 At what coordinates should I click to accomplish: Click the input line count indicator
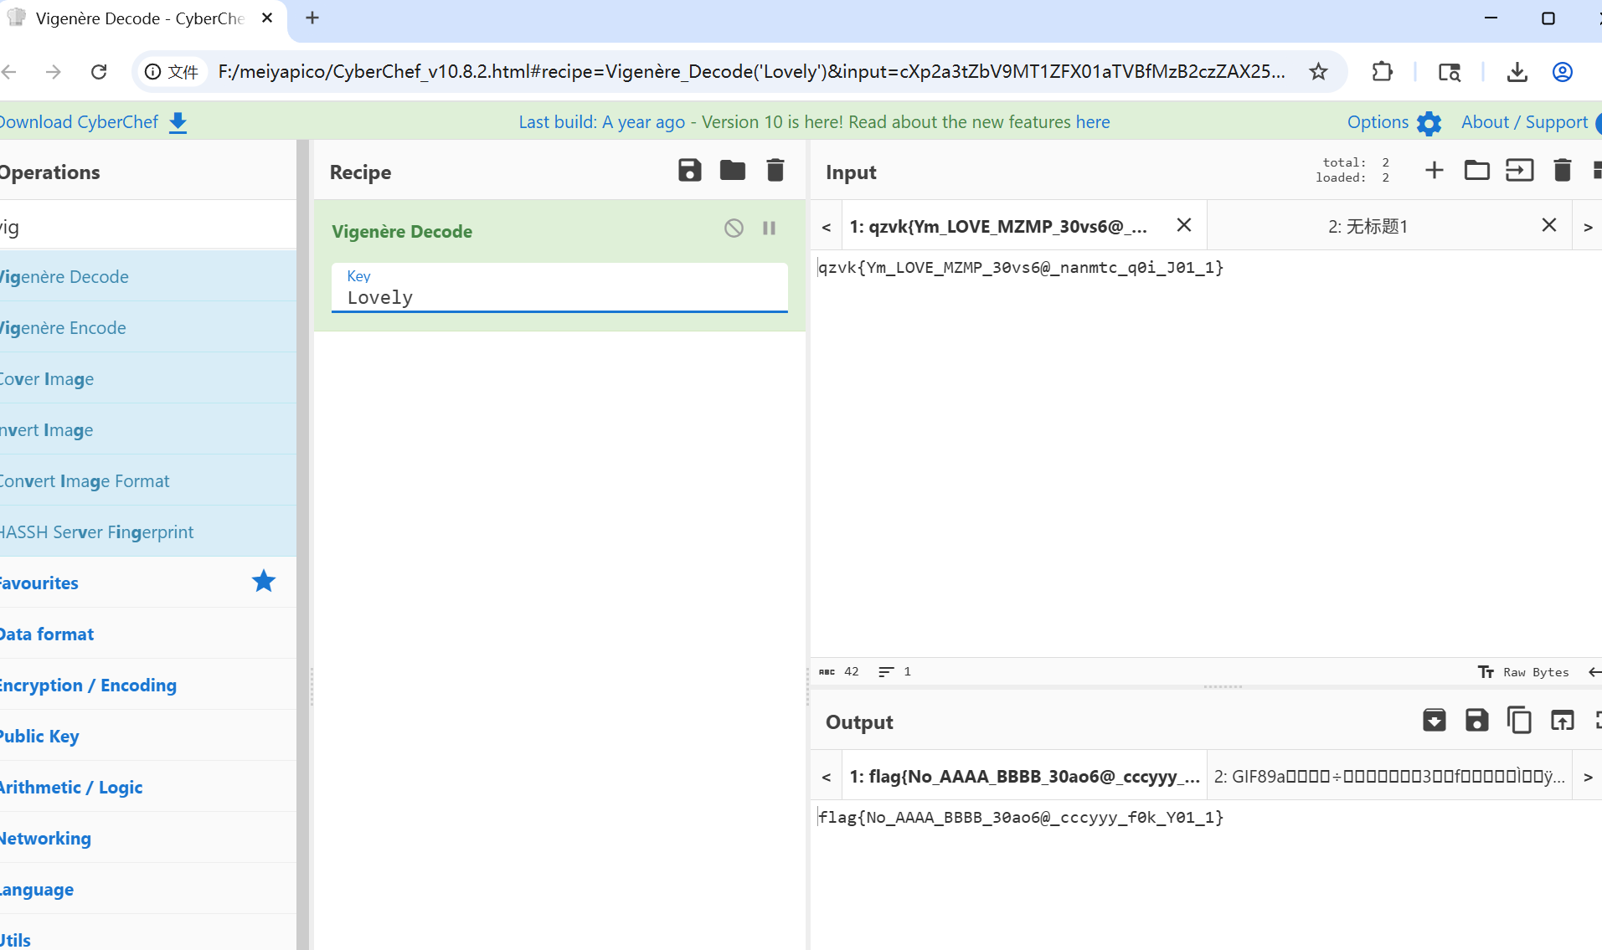pyautogui.click(x=894, y=671)
